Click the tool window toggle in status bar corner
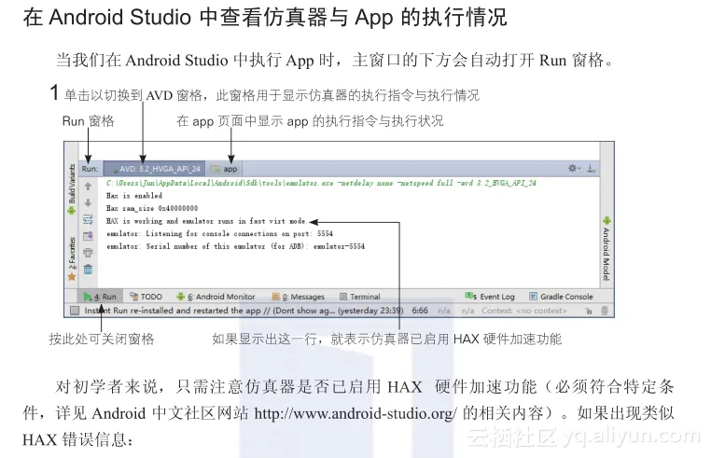The height and width of the screenshot is (458, 711). click(x=75, y=311)
